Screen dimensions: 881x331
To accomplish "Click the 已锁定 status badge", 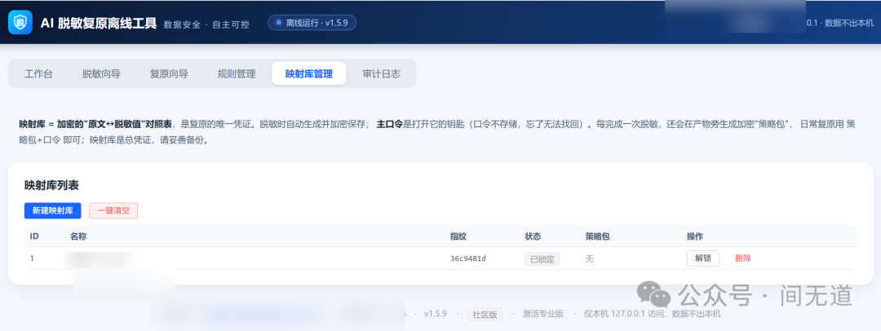I will pyautogui.click(x=542, y=259).
